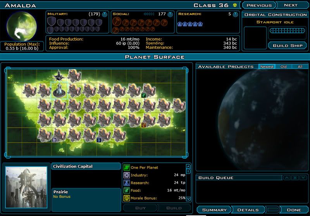Open the Details view
The width and height of the screenshot is (310, 216).
click(x=248, y=210)
